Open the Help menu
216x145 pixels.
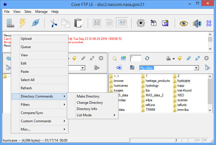[x=55, y=12]
